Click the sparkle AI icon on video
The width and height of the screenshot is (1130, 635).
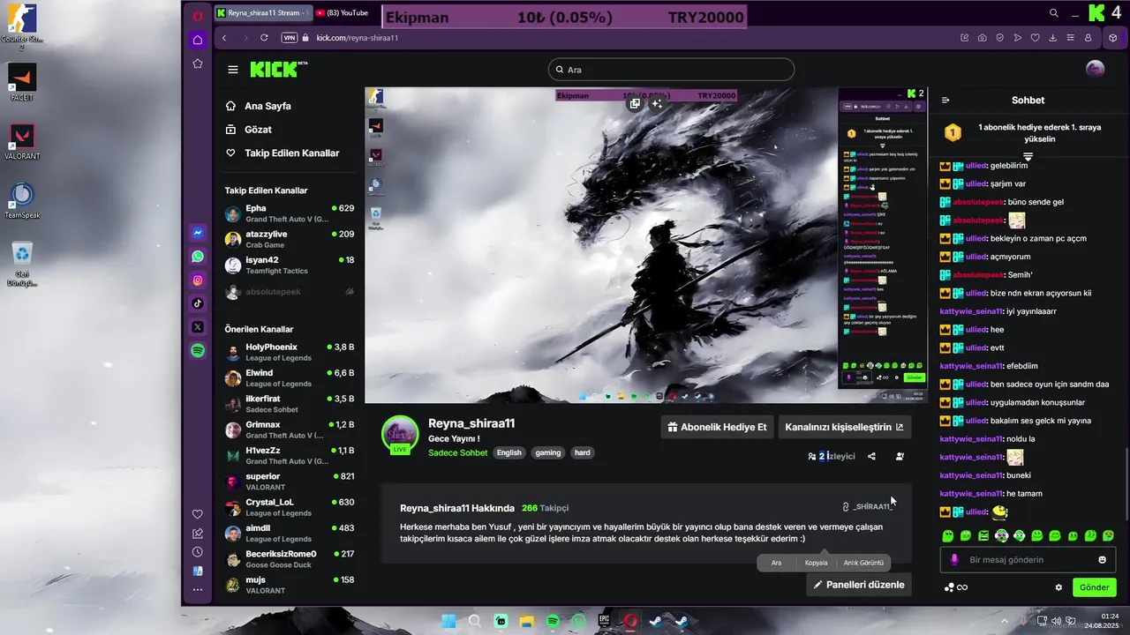[x=657, y=104]
